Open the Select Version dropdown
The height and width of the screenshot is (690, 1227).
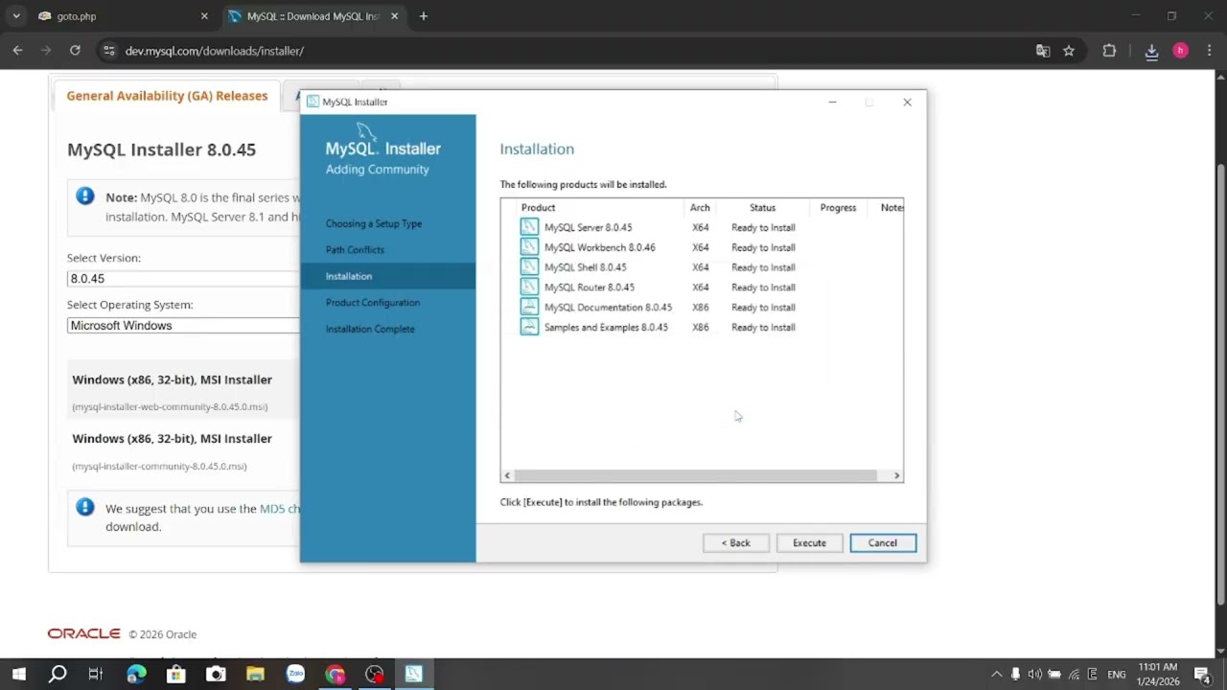pos(183,278)
